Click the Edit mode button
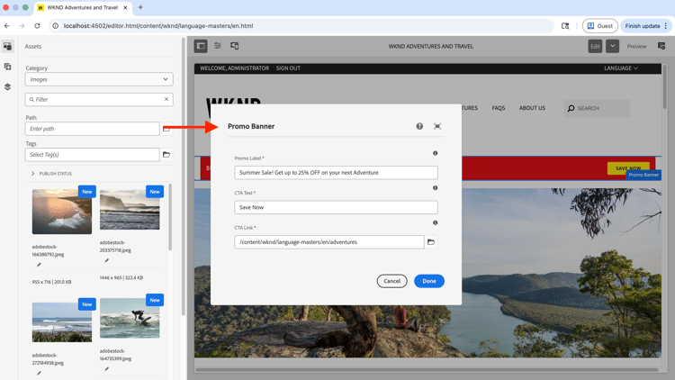Image resolution: width=675 pixels, height=380 pixels. coord(595,46)
